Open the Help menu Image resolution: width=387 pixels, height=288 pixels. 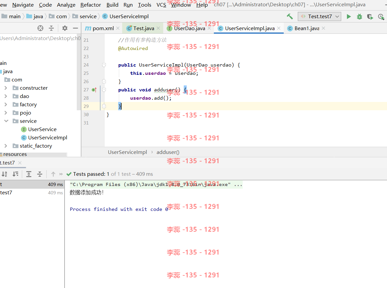pos(202,5)
